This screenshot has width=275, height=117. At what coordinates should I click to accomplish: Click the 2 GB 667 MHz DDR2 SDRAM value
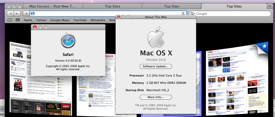point(166,83)
